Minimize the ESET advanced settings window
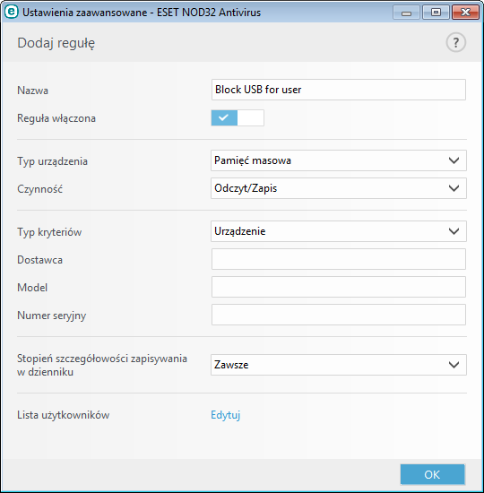This screenshot has width=484, height=493. [406, 13]
